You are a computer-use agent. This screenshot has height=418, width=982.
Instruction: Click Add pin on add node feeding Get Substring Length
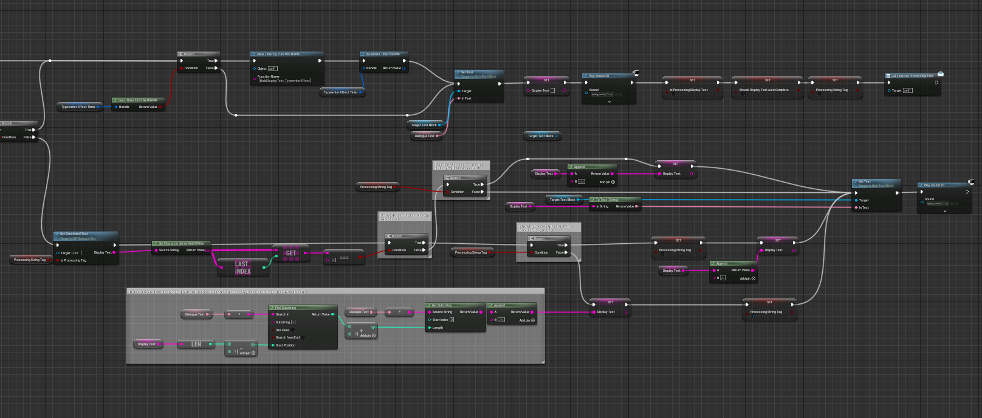point(368,335)
